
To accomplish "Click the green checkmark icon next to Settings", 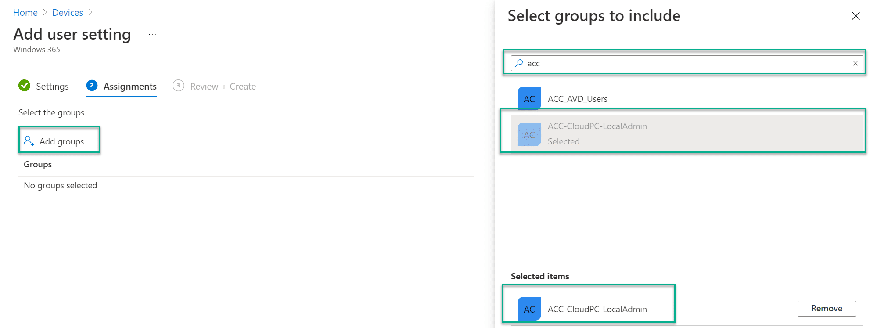I will [25, 86].
